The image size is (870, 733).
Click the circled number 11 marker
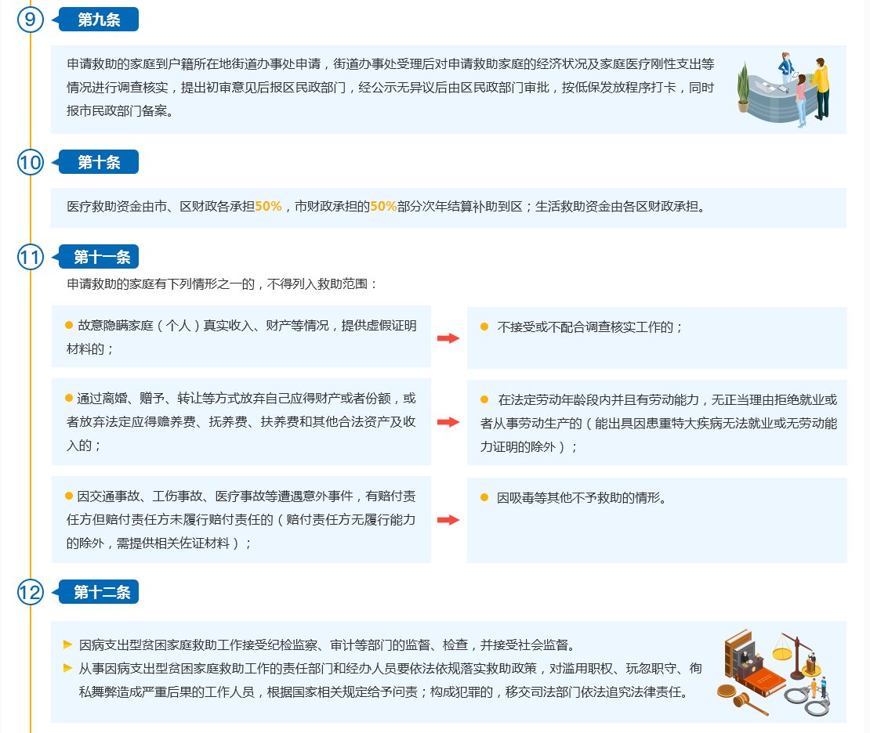pyautogui.click(x=30, y=257)
